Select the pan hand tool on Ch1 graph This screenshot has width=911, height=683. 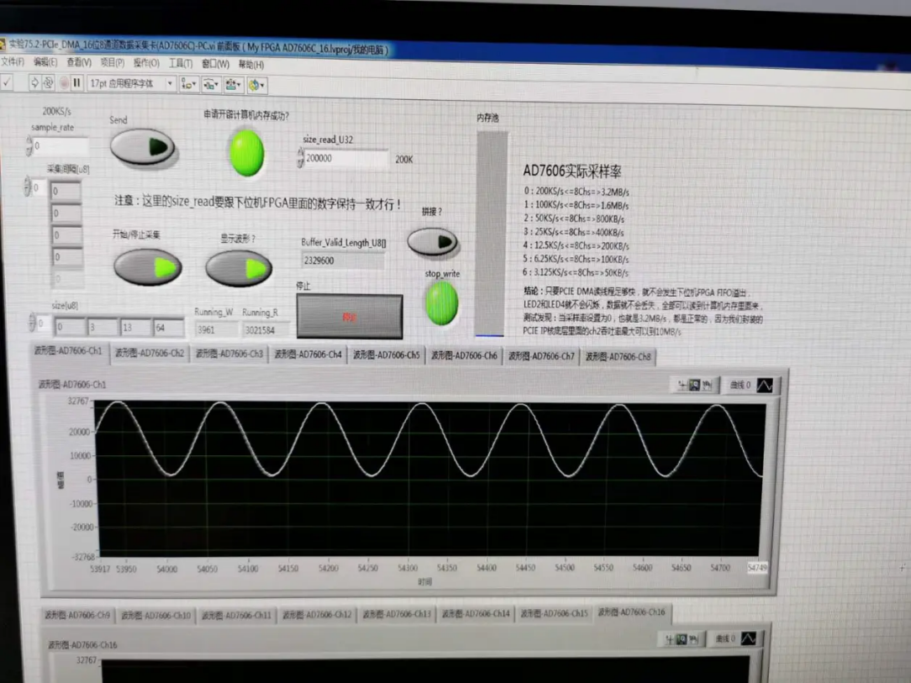(708, 385)
